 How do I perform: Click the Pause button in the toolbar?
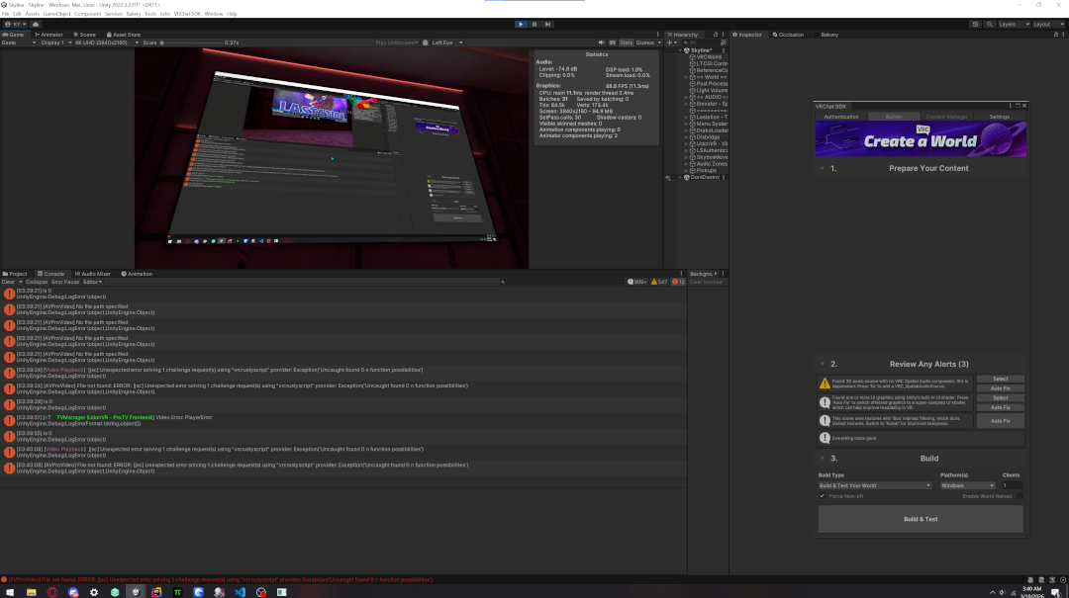tap(534, 24)
